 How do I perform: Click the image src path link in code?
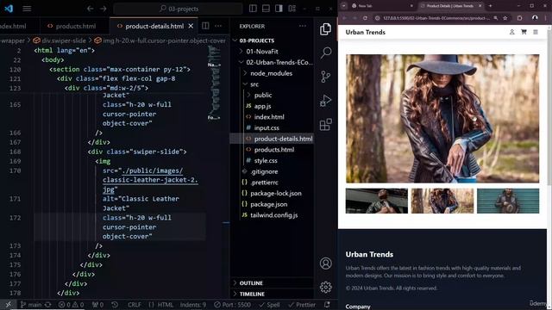150,180
